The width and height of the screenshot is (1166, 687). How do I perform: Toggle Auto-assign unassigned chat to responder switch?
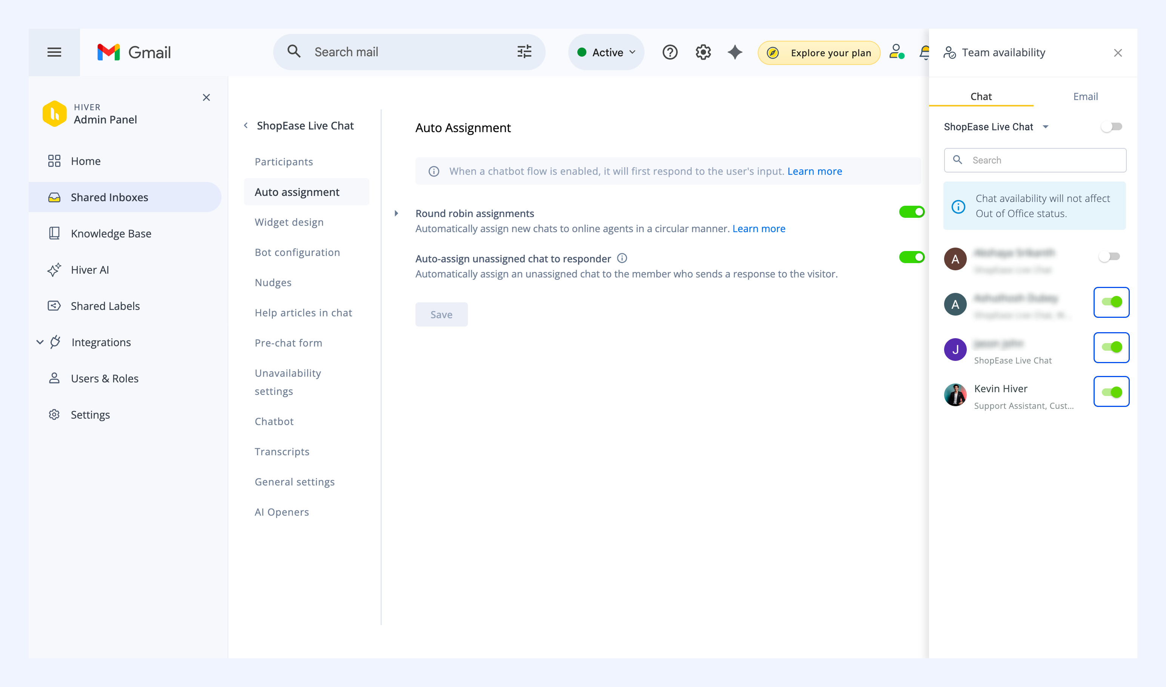click(x=912, y=257)
